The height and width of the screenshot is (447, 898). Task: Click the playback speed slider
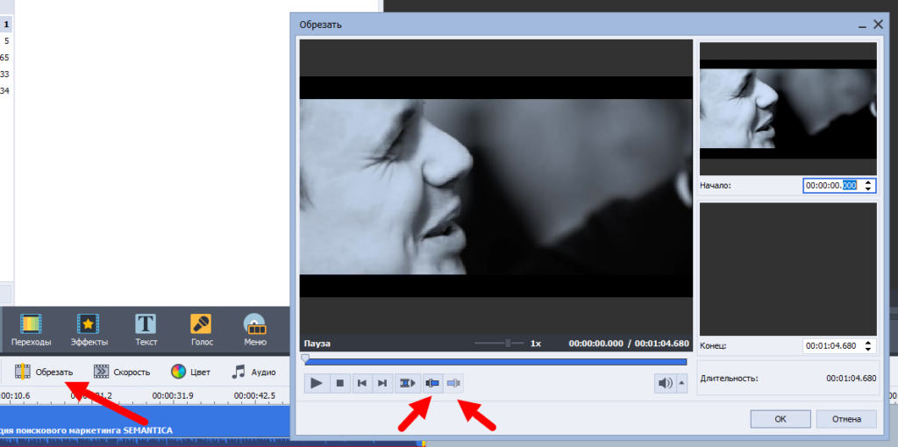point(499,344)
